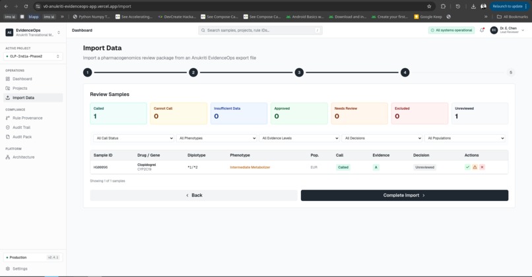
Task: Open browser extensions puzzle icon
Action: coord(443,6)
